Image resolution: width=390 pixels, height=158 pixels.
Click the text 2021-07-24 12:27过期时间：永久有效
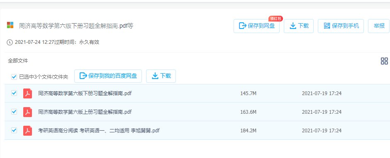point(57,42)
